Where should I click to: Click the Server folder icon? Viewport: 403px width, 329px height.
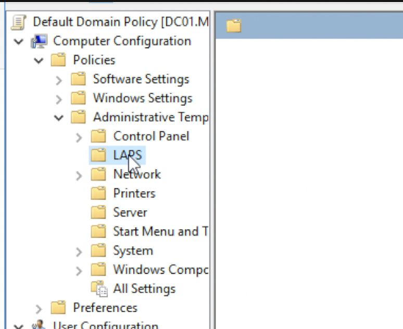98,212
